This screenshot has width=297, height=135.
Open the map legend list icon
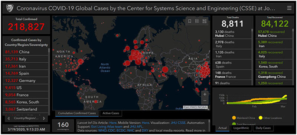[x=197, y=21]
